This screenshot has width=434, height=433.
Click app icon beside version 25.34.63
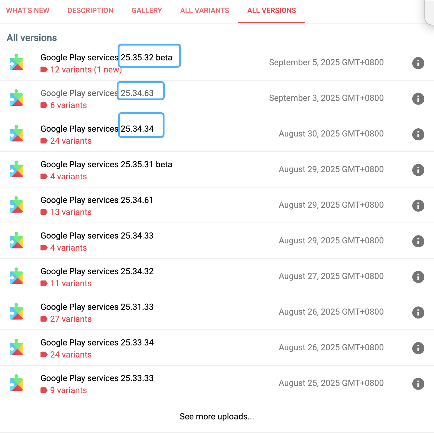[x=16, y=98]
